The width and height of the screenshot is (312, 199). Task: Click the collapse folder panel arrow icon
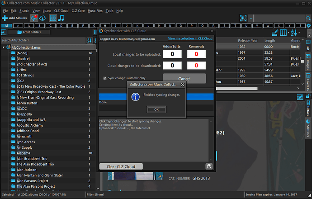click(x=4, y=32)
